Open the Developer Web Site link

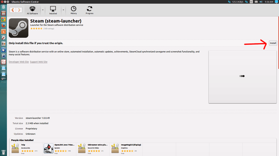(x=19, y=62)
